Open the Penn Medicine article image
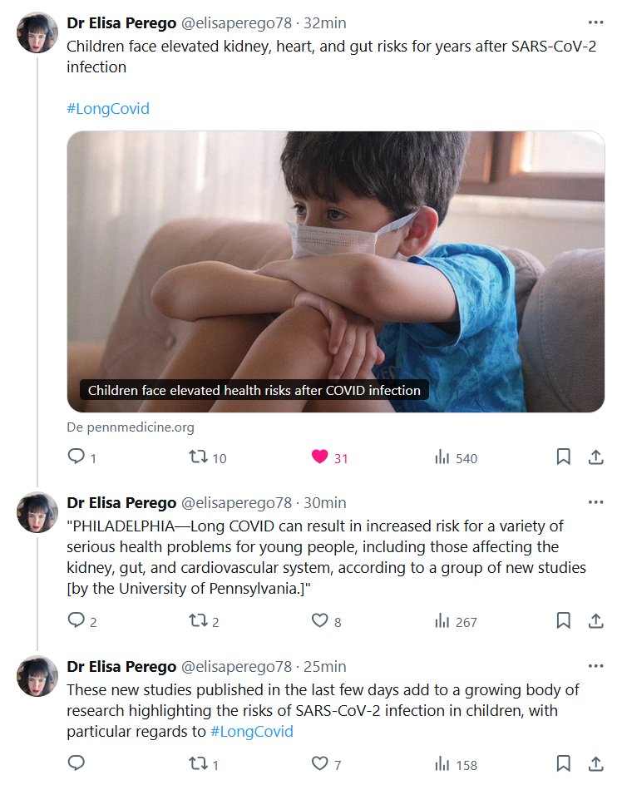This screenshot has width=622, height=785. pos(335,271)
